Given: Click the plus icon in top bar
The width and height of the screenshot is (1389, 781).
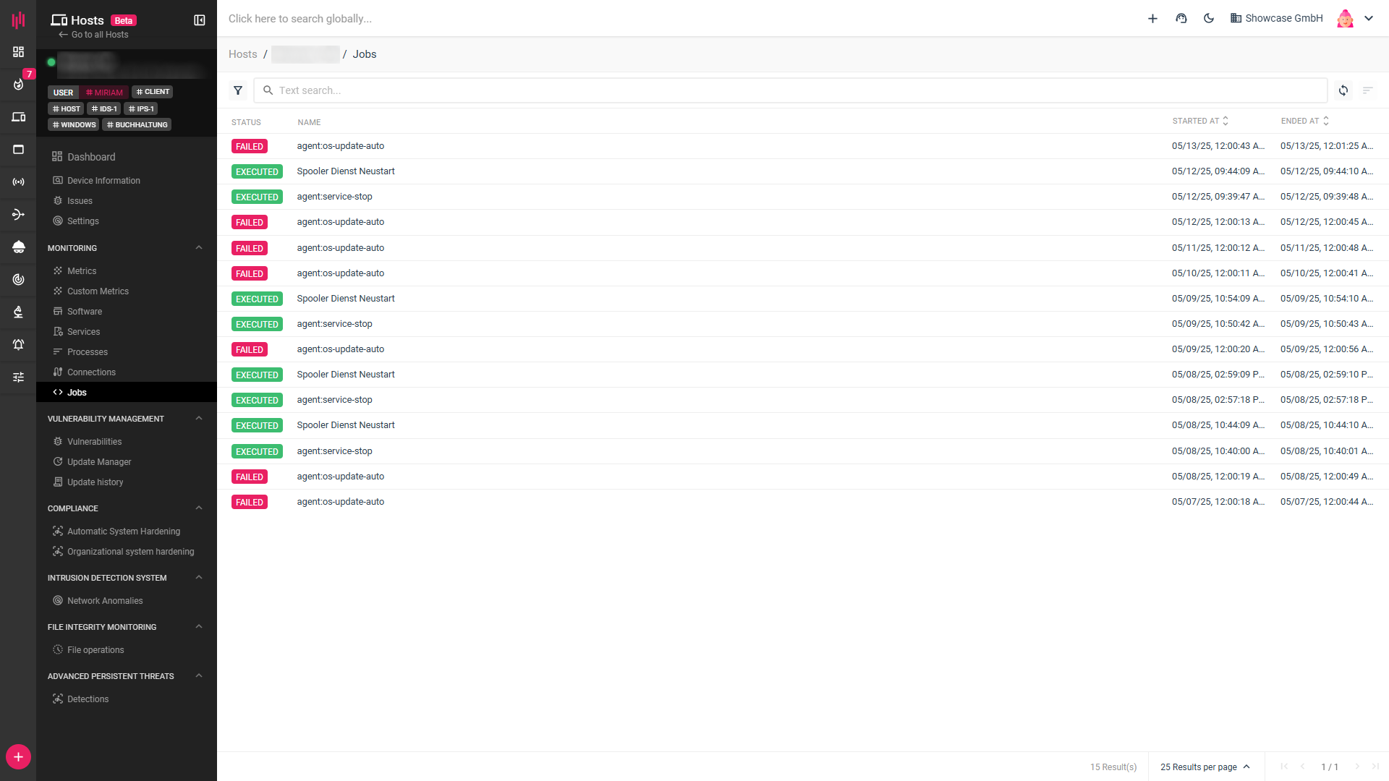Looking at the screenshot, I should point(1152,19).
